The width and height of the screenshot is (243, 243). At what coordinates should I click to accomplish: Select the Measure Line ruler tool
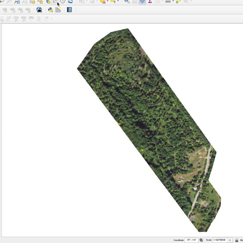tap(168, 1)
